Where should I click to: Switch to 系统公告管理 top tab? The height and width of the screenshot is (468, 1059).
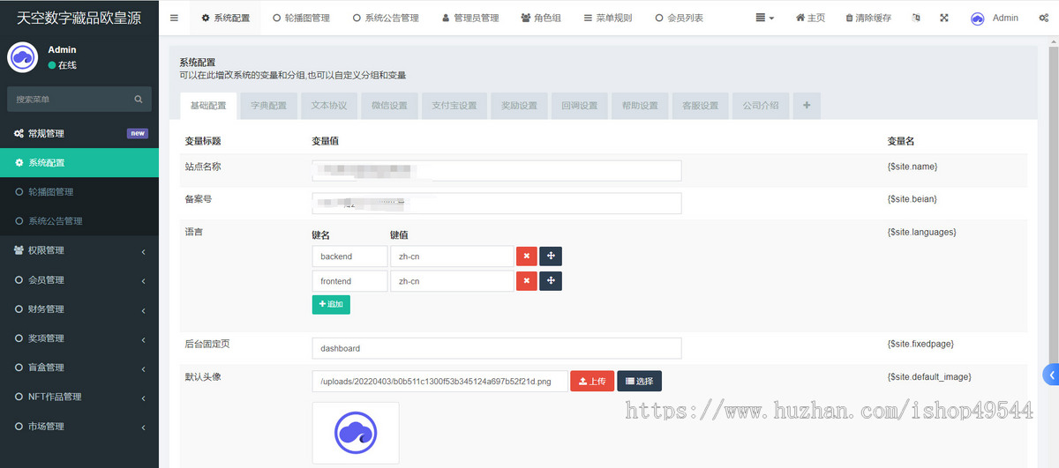click(386, 18)
